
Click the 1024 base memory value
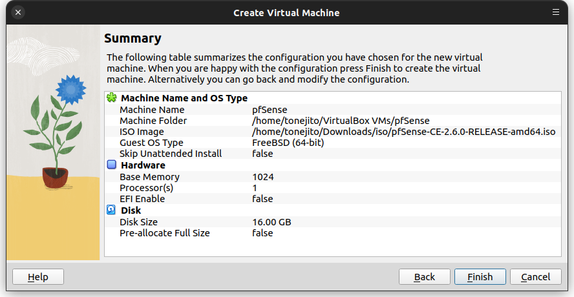tap(263, 177)
